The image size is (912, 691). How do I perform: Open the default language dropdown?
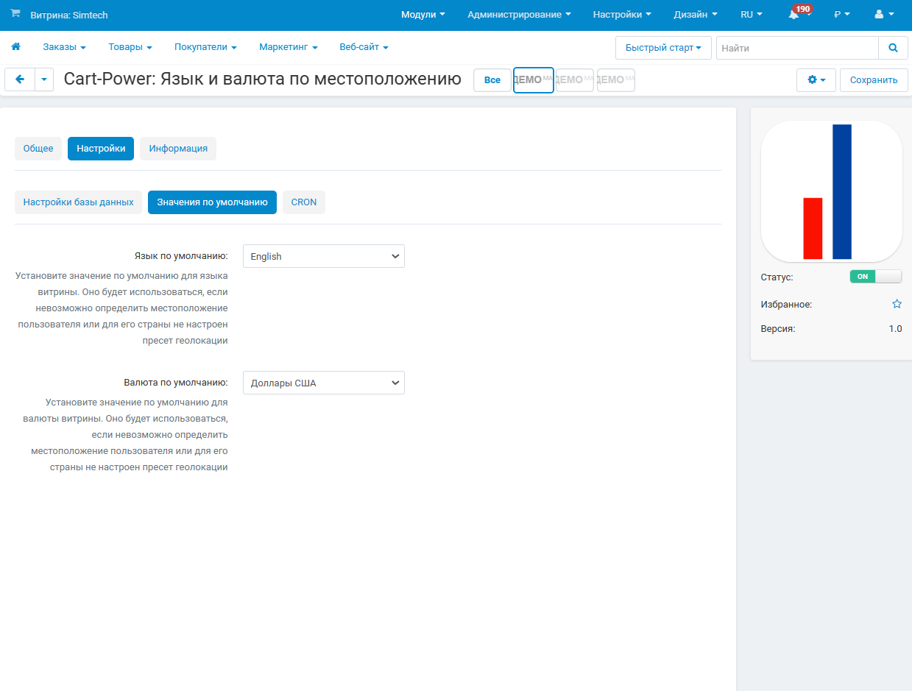[x=323, y=256]
